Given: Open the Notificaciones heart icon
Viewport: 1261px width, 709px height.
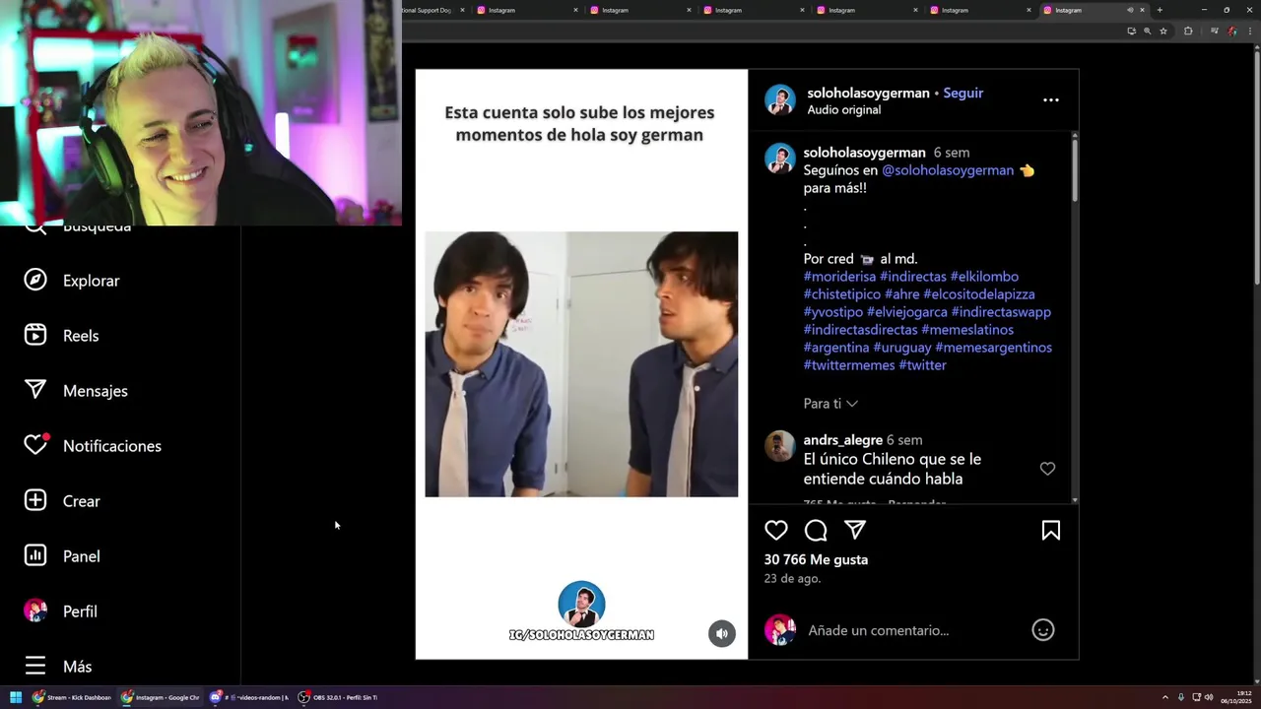Looking at the screenshot, I should point(35,446).
